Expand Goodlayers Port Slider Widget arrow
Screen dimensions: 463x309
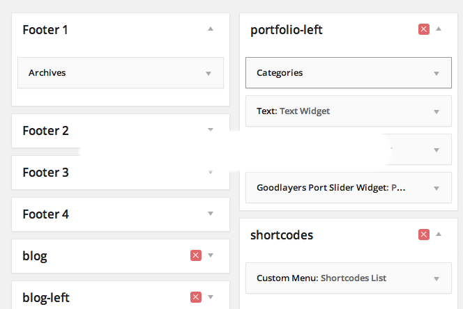pos(437,188)
